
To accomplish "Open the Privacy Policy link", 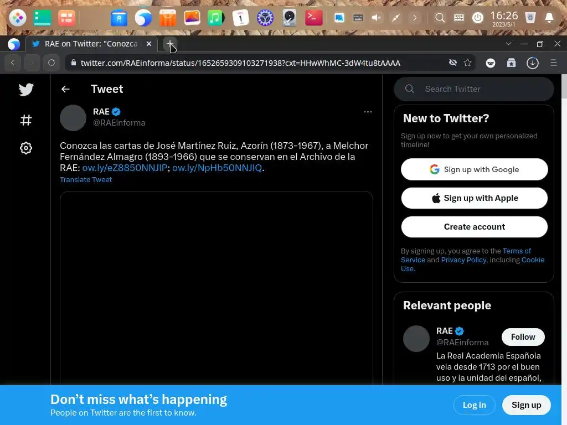I will coord(463,260).
